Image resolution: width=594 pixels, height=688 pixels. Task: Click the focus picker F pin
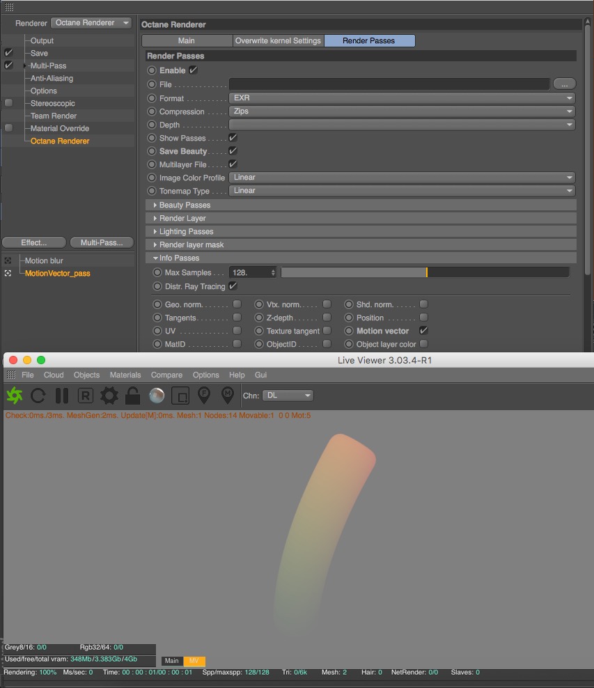[x=204, y=396]
